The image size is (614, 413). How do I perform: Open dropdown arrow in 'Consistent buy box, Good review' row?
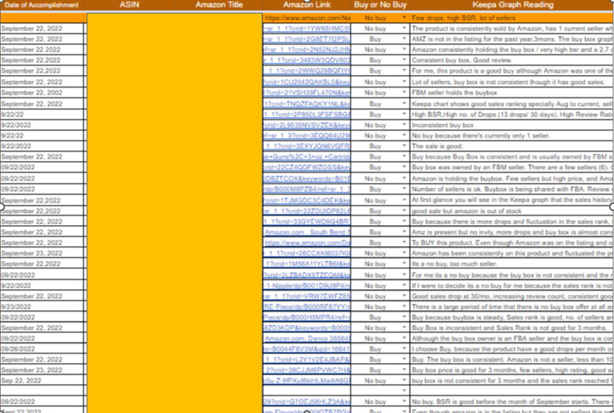(x=404, y=60)
